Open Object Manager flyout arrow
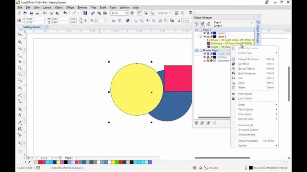The image size is (307, 172). coord(252,23)
